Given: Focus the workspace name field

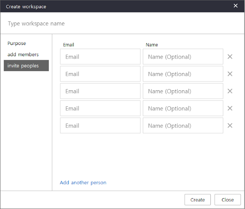Looking at the screenshot, I should pos(121,24).
